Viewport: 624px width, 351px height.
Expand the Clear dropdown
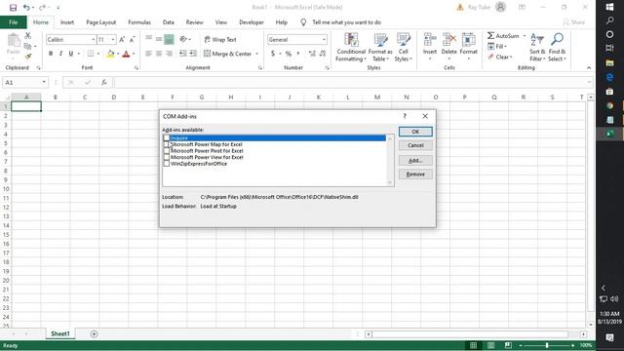point(511,57)
